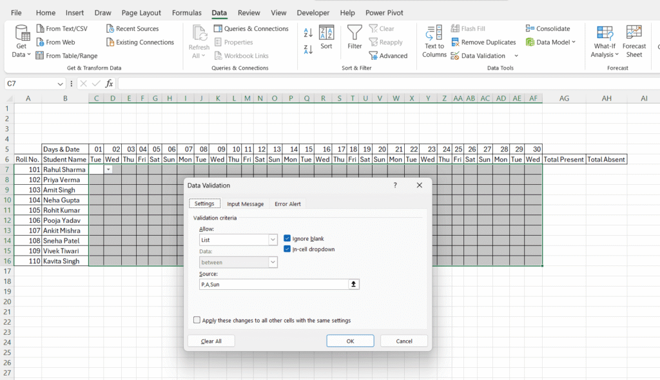Expand the Data between dropdown
The width and height of the screenshot is (660, 380).
pyautogui.click(x=273, y=262)
